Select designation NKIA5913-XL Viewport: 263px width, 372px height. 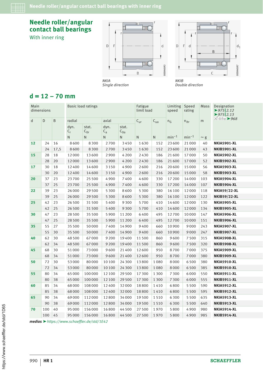pos(225,297)
